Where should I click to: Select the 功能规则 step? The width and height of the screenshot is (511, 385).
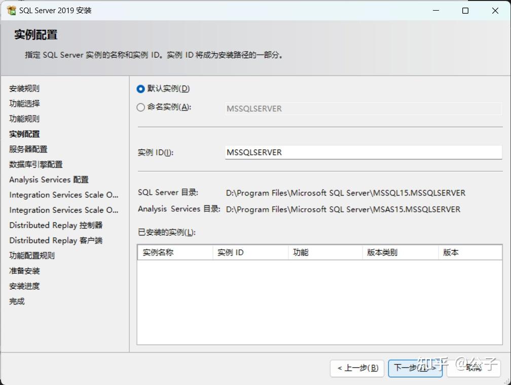point(24,119)
